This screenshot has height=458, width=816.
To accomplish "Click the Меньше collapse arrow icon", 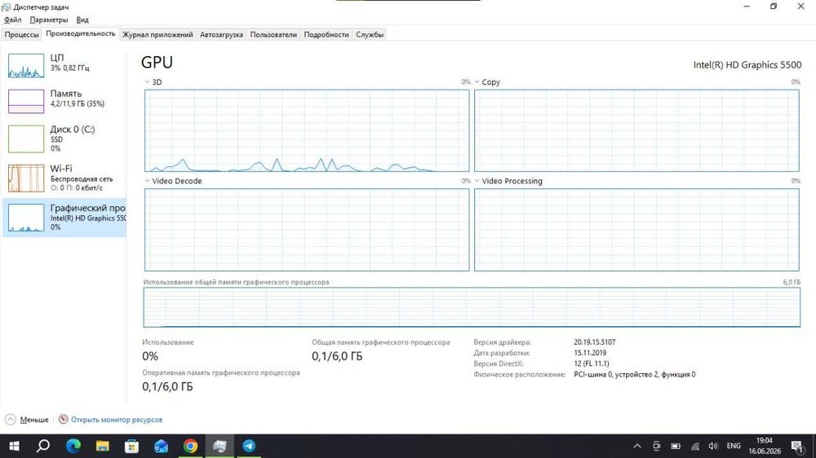I will 11,420.
